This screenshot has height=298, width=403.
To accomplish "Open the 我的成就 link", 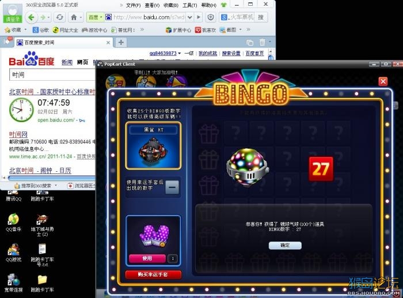I will pos(208,53).
